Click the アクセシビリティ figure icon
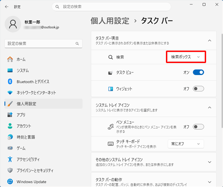The height and width of the screenshot is (187, 223). (x=10, y=159)
